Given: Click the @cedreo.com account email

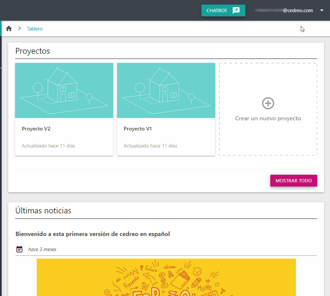Looking at the screenshot, I should pos(283,10).
